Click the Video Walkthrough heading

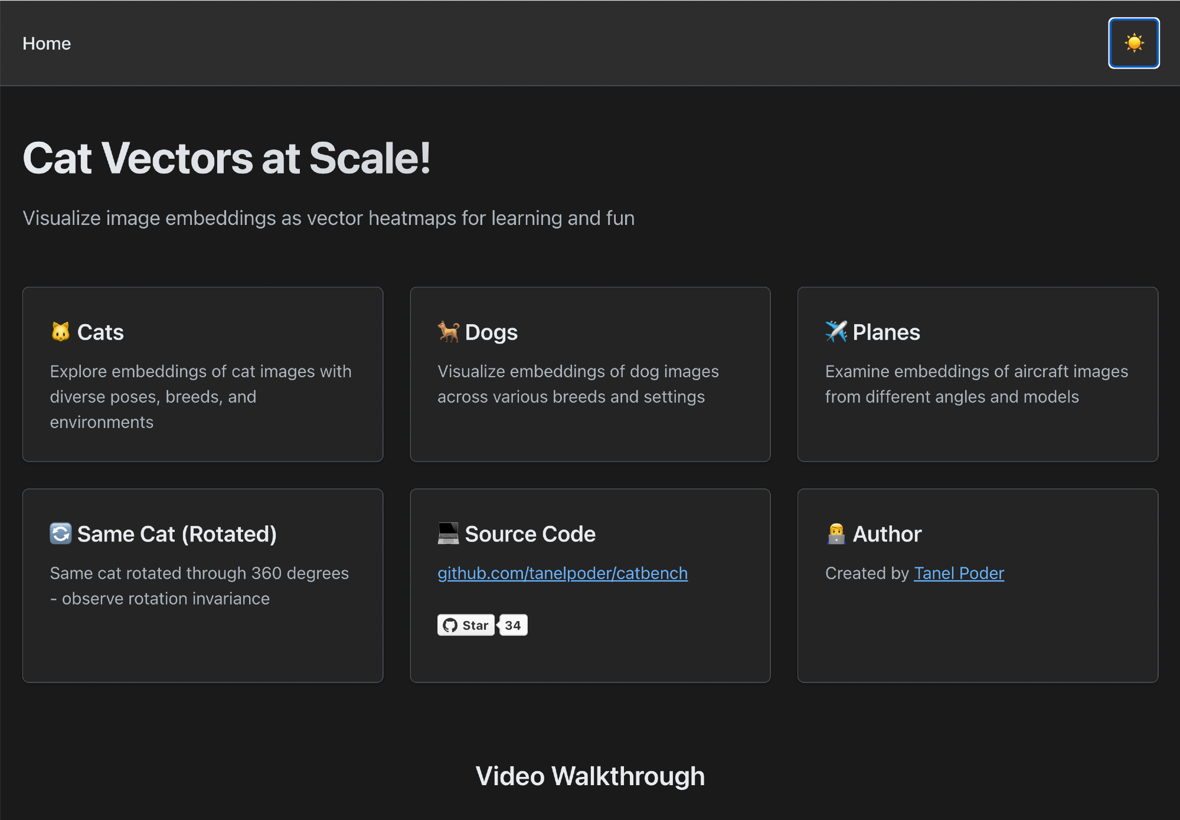[x=590, y=776]
